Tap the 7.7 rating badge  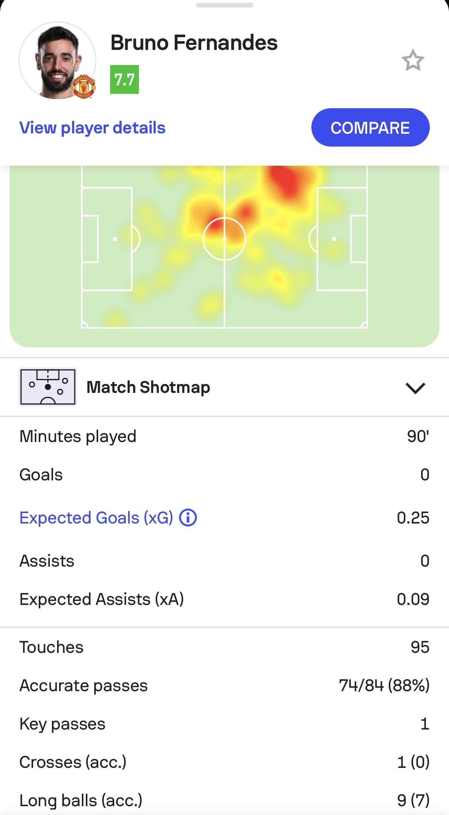(x=125, y=79)
